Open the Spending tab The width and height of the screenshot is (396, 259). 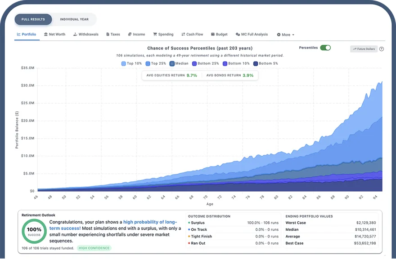(x=163, y=34)
